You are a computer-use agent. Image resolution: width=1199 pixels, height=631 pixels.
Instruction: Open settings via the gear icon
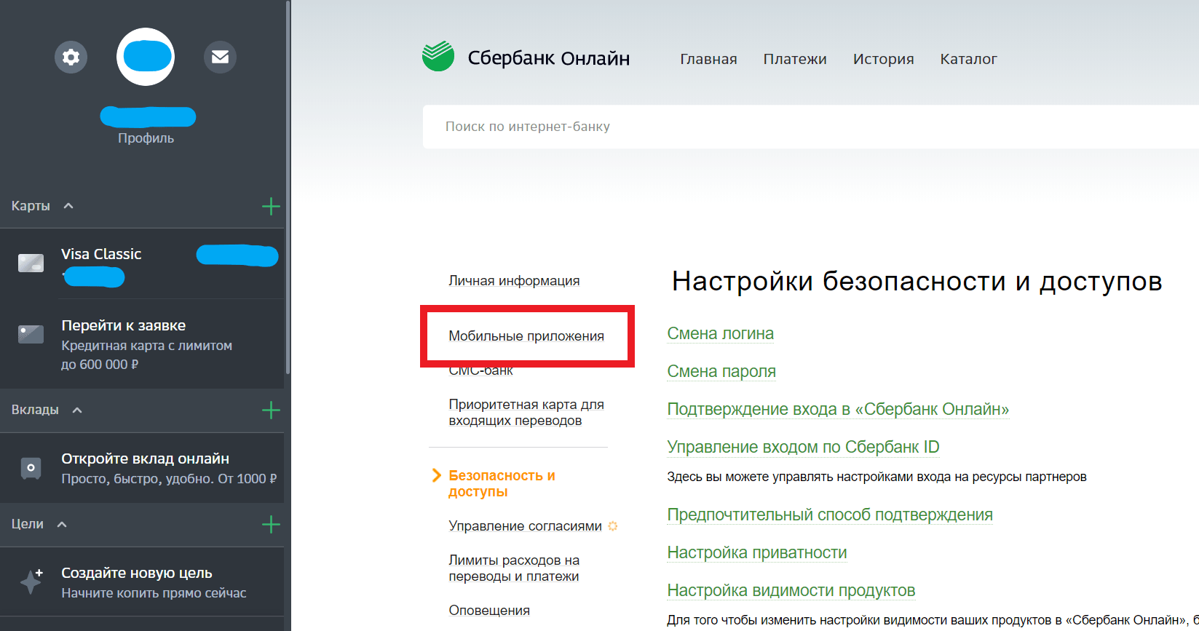tap(71, 57)
